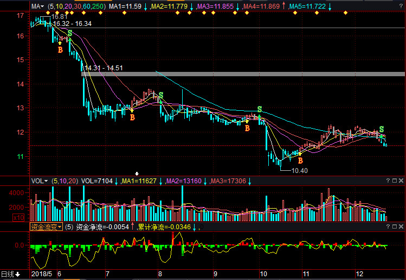Click the B buy signal near 10.40 low
This screenshot has height=280, width=406.
tap(300, 161)
